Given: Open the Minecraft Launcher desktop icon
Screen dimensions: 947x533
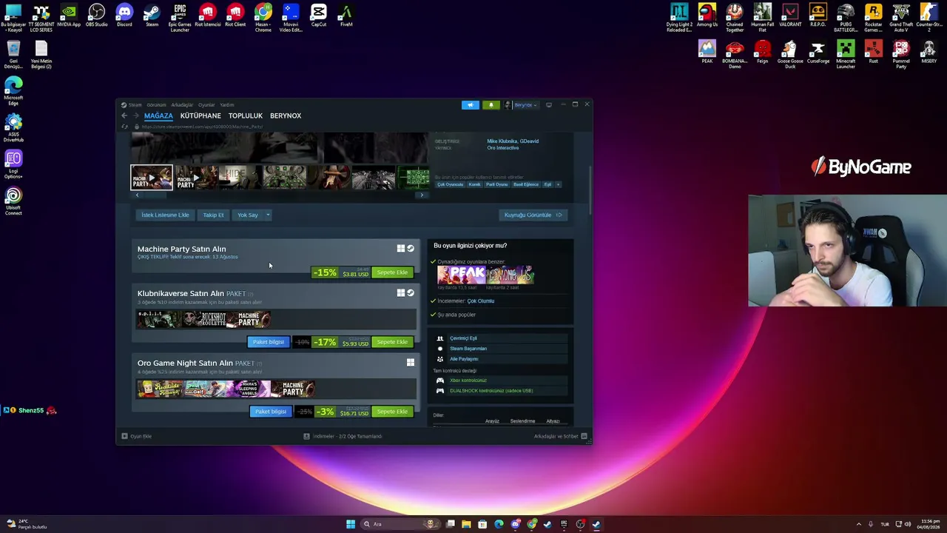Looking at the screenshot, I should coord(846,54).
